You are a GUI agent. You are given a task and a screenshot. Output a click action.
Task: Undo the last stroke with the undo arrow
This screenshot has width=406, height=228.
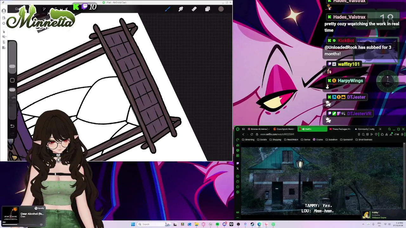[x=12, y=126]
